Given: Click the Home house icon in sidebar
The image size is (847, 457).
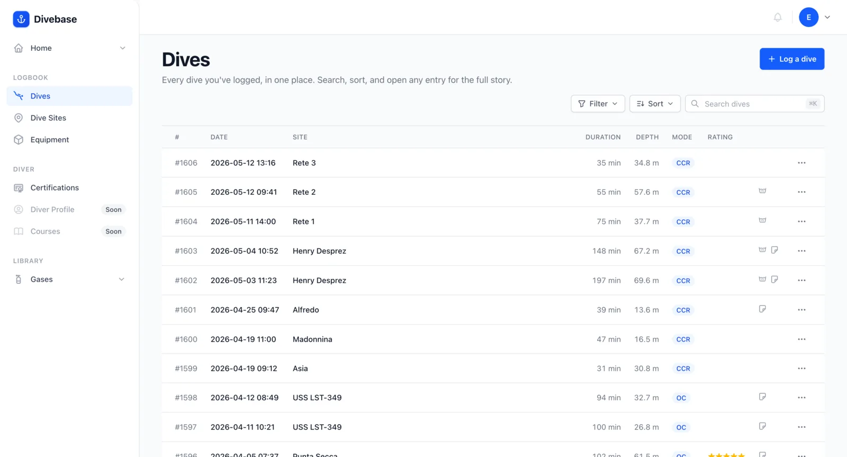Looking at the screenshot, I should 19,48.
